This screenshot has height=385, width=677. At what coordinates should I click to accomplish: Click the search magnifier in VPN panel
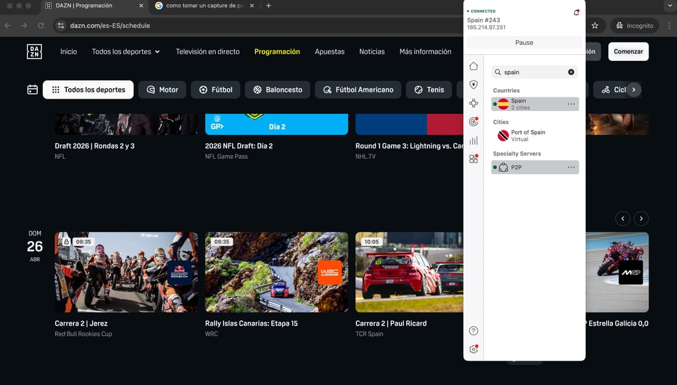click(x=498, y=72)
